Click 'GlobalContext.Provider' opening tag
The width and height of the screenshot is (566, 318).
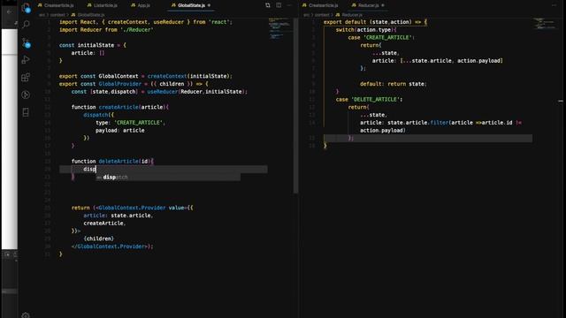tap(132, 208)
